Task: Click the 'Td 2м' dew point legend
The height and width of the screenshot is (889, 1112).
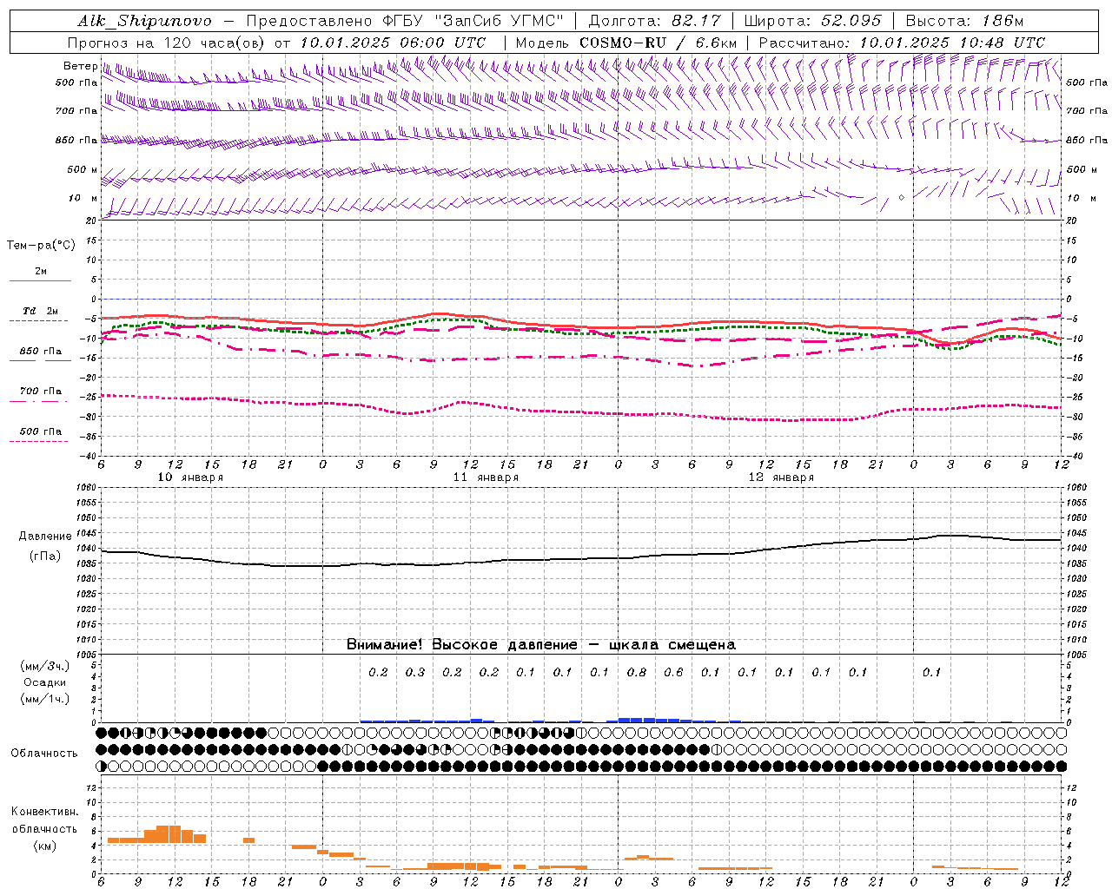Action: (41, 311)
